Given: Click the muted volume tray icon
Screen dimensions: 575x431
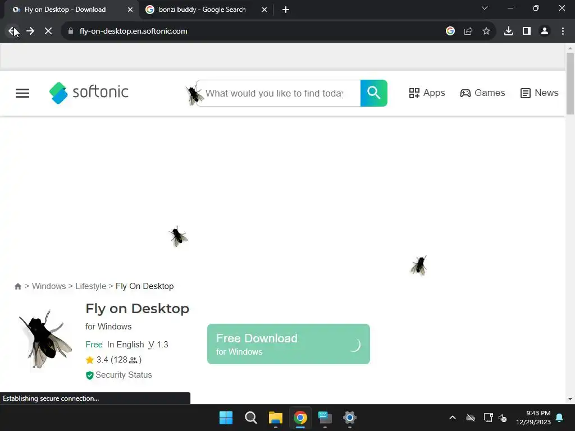Looking at the screenshot, I should coord(503,418).
